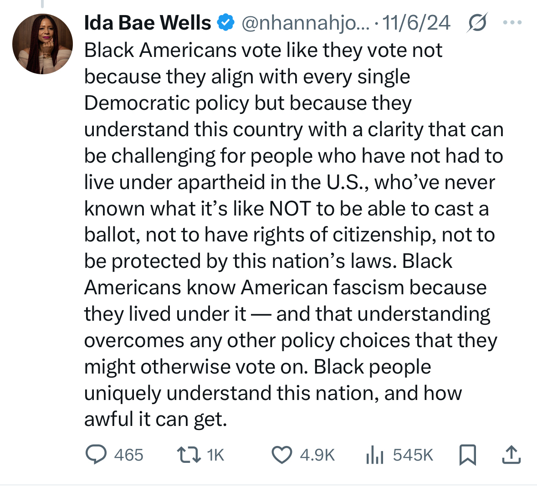Click the 545K views count
This screenshot has height=487, width=537.
coord(413,455)
